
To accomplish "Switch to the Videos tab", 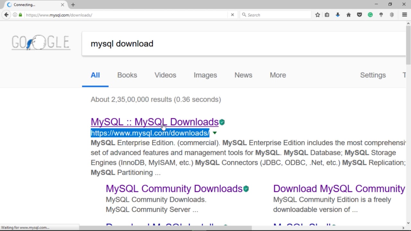I will pyautogui.click(x=165, y=75).
